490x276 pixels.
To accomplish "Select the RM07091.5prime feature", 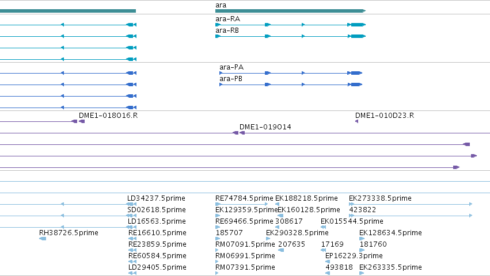I will (x=245, y=244).
